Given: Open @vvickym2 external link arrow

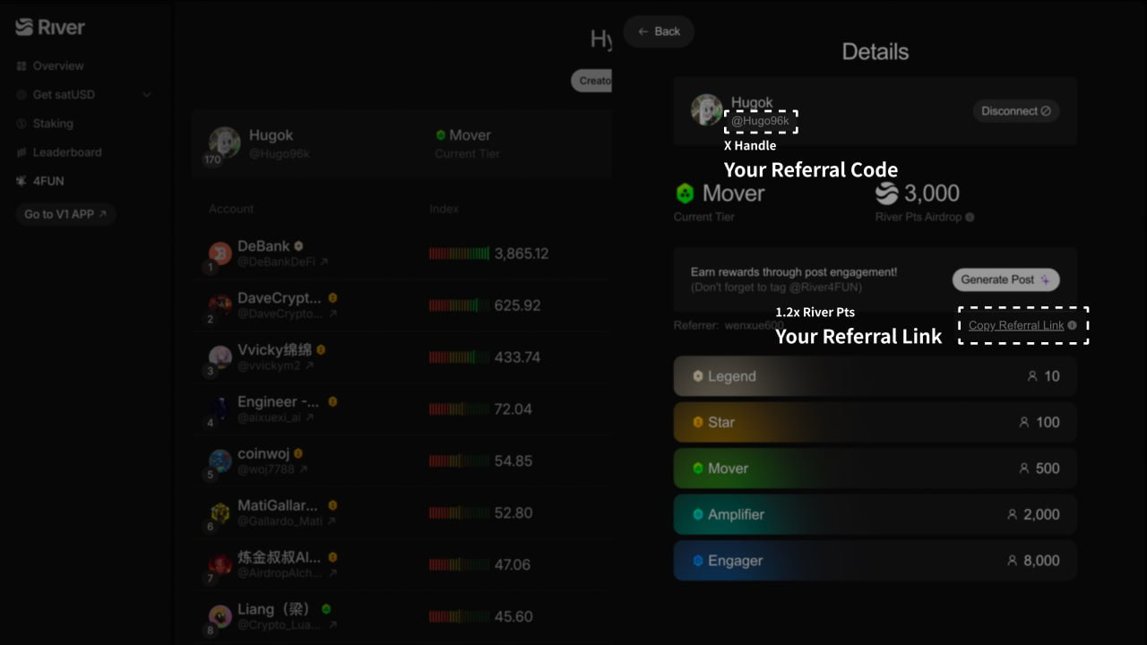Looking at the screenshot, I should pyautogui.click(x=308, y=366).
